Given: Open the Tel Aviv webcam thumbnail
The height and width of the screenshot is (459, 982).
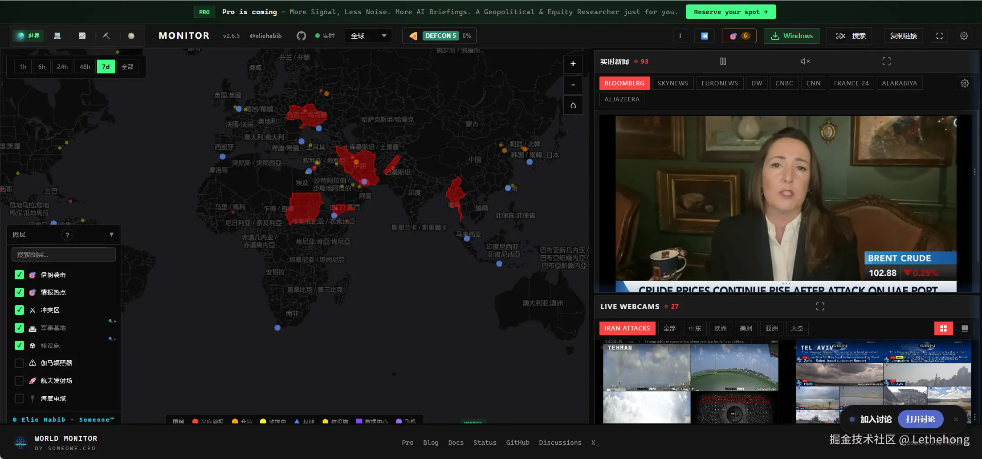Looking at the screenshot, I should click(x=884, y=382).
